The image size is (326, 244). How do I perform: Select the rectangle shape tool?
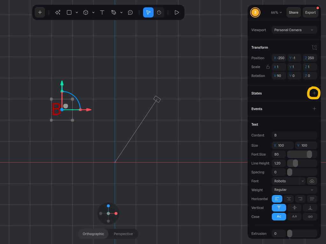[69, 12]
